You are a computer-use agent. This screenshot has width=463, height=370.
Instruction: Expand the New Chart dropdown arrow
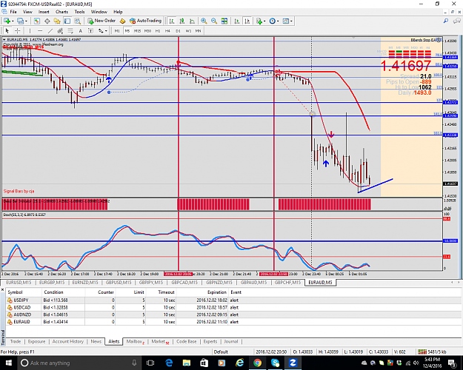pos(13,21)
